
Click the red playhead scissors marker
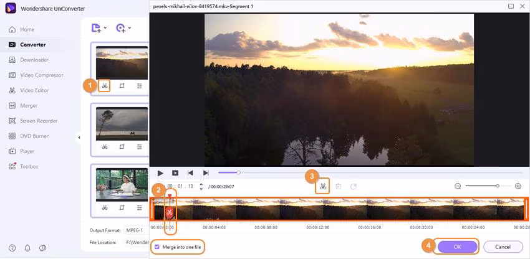pos(170,212)
